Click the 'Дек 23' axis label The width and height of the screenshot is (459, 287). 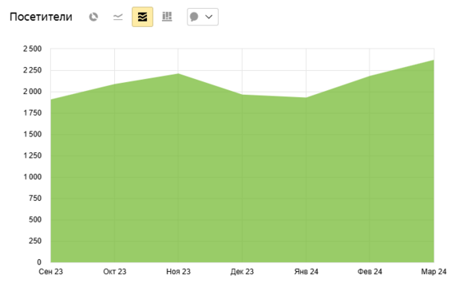[x=242, y=272]
